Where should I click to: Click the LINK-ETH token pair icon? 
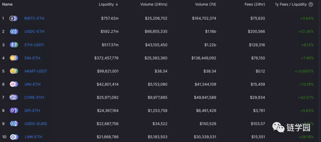tap(14, 137)
